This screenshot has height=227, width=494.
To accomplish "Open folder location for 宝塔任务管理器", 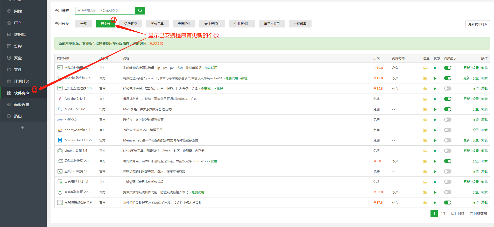I will point(425,89).
